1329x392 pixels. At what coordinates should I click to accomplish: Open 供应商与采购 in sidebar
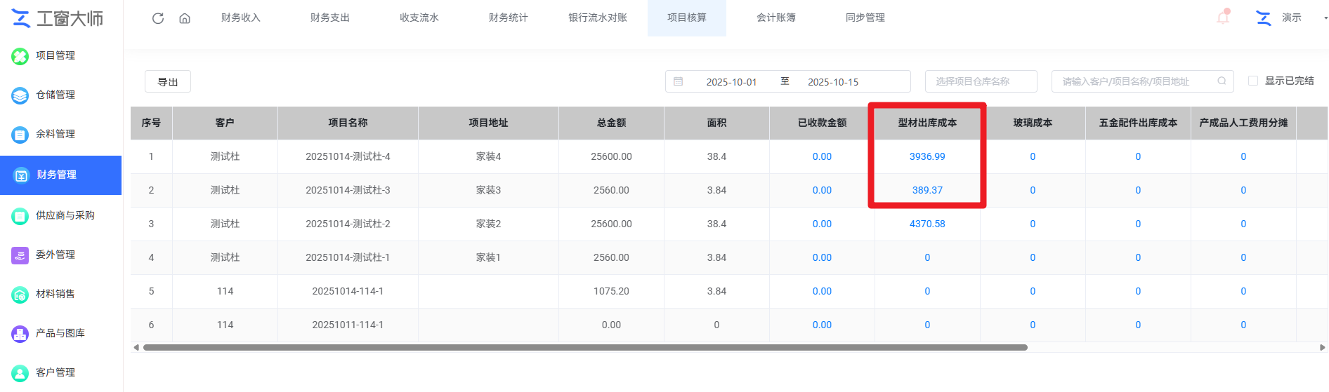[65, 215]
